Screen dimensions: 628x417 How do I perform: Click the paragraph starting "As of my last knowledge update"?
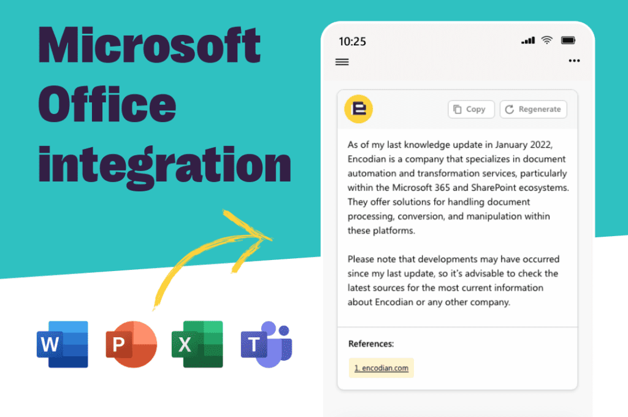point(458,188)
